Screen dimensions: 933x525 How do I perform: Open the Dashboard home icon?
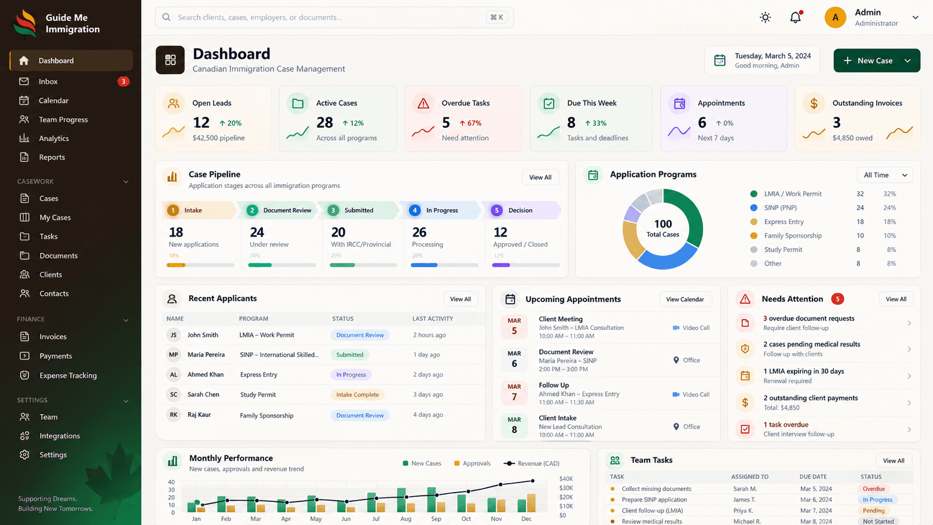[x=23, y=60]
